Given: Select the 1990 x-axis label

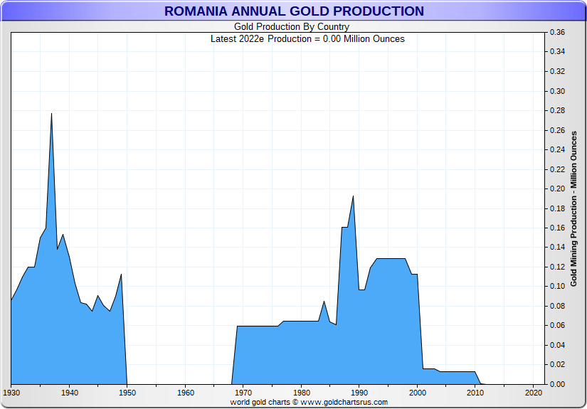Looking at the screenshot, I should click(x=359, y=392).
